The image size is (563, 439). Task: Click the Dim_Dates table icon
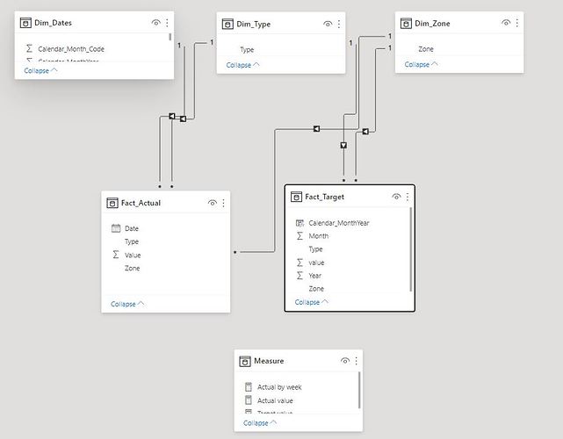pyautogui.click(x=25, y=23)
